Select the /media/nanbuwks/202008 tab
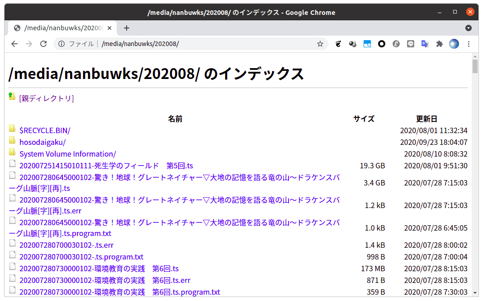The height and width of the screenshot is (301, 483). tap(62, 28)
